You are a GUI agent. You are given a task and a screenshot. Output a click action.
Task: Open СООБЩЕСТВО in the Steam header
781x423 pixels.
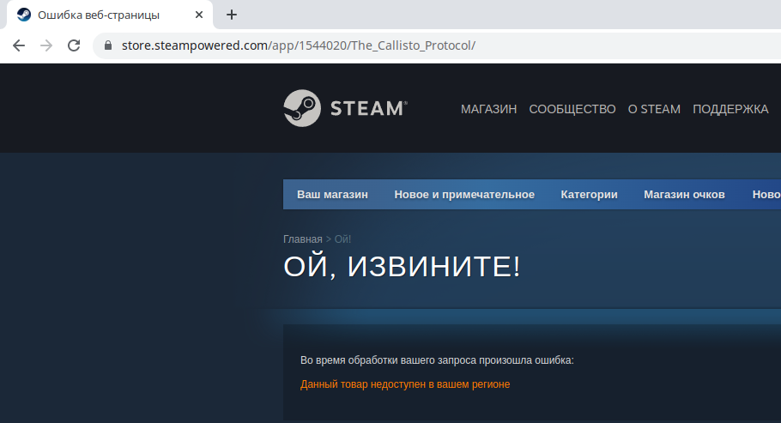coord(572,109)
